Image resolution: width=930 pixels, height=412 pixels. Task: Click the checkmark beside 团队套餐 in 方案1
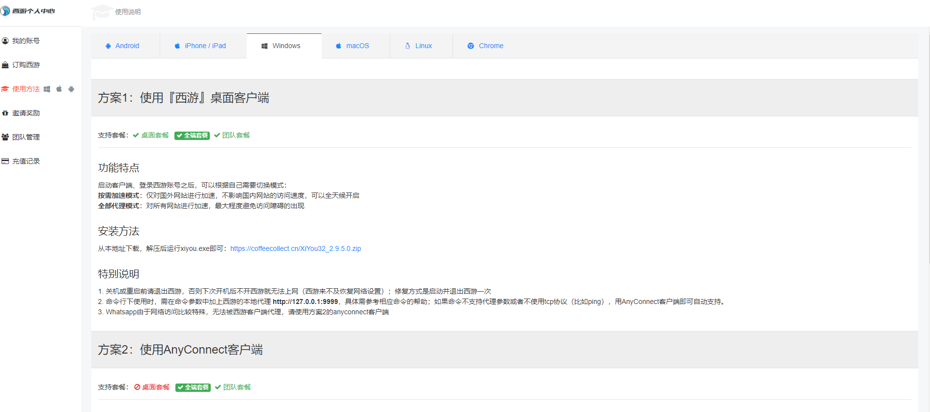pyautogui.click(x=217, y=135)
